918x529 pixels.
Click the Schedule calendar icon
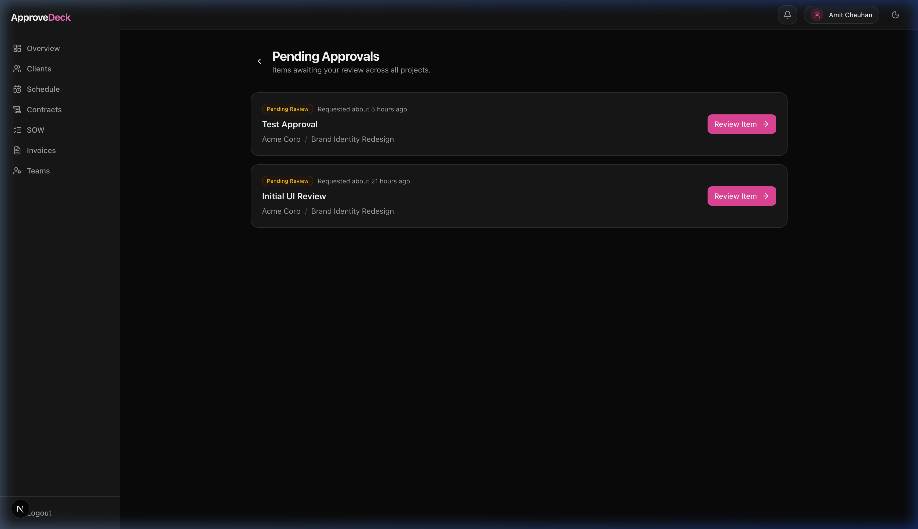coord(17,89)
